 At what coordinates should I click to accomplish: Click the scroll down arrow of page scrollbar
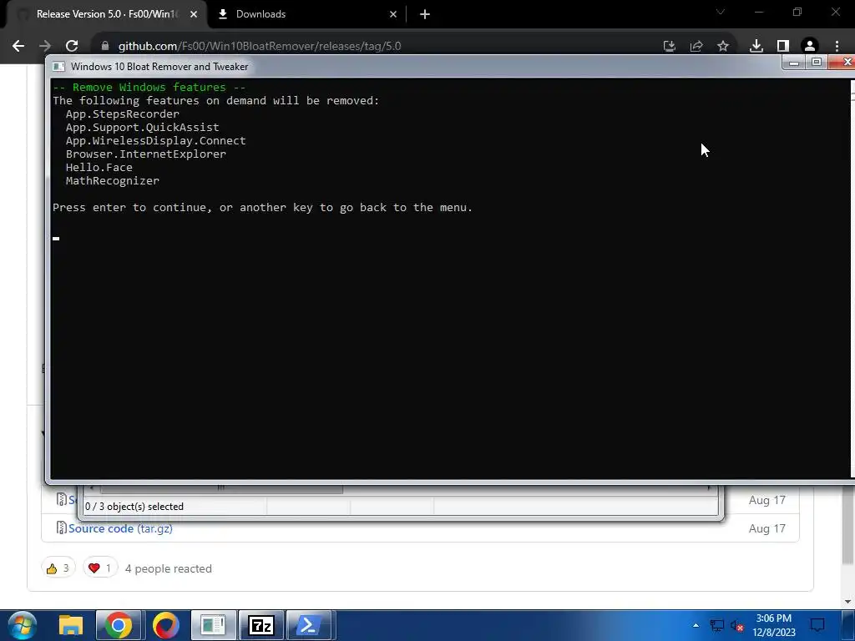click(847, 603)
